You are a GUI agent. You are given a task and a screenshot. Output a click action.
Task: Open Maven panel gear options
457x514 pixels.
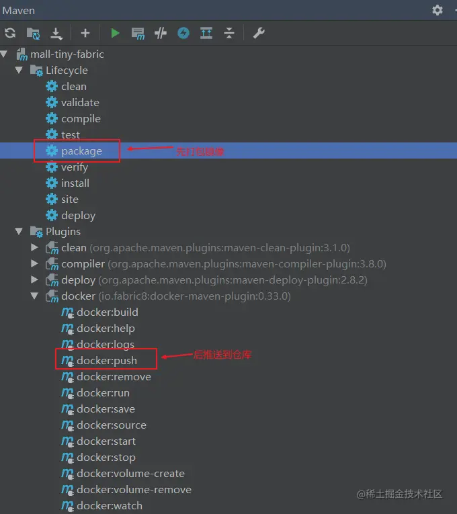click(438, 10)
